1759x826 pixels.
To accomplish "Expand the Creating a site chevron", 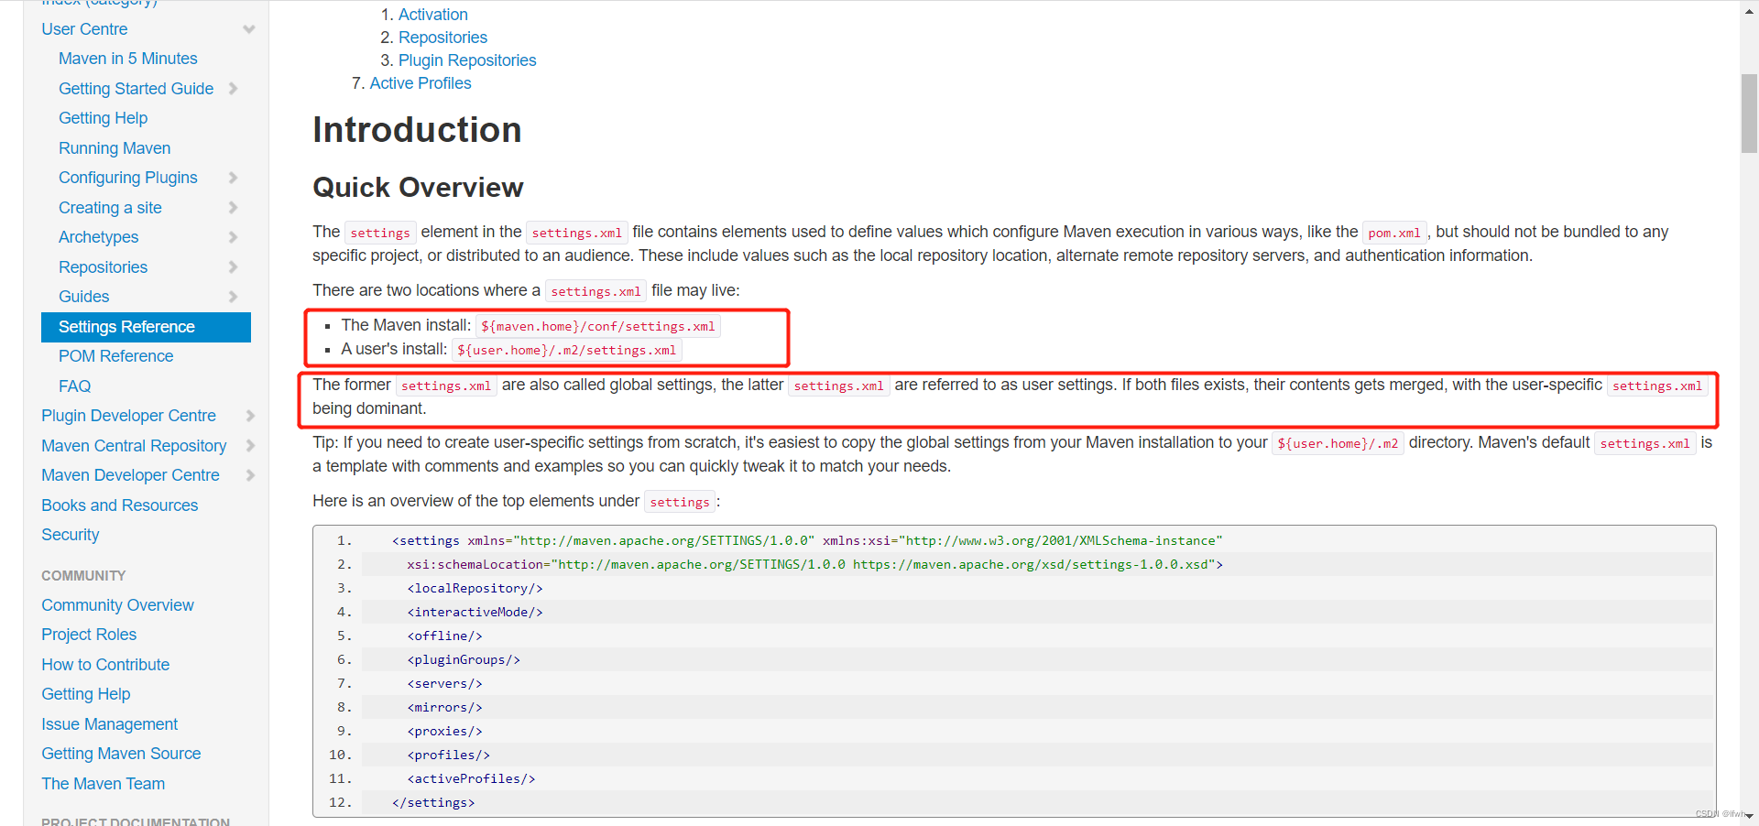I will pyautogui.click(x=233, y=208).
